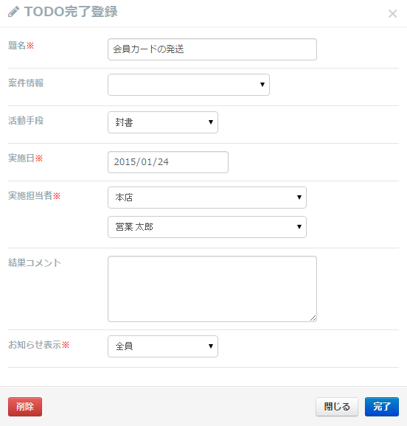Focus the 題名 field containing 会員カードの発送
407x426 pixels.
212,49
